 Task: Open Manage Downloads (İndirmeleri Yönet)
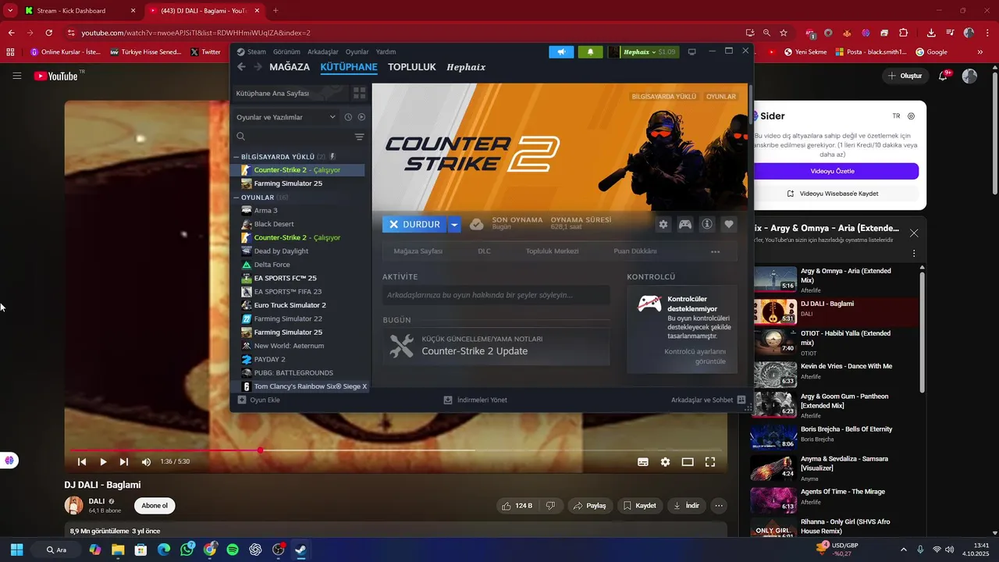point(475,400)
